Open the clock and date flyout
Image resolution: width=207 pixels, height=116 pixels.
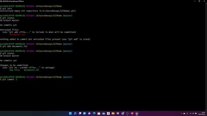(x=202, y=113)
